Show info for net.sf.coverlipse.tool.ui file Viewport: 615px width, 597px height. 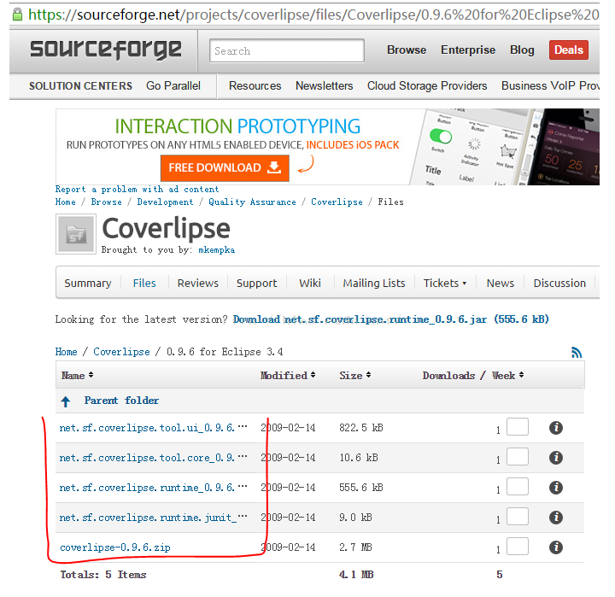[x=556, y=428]
